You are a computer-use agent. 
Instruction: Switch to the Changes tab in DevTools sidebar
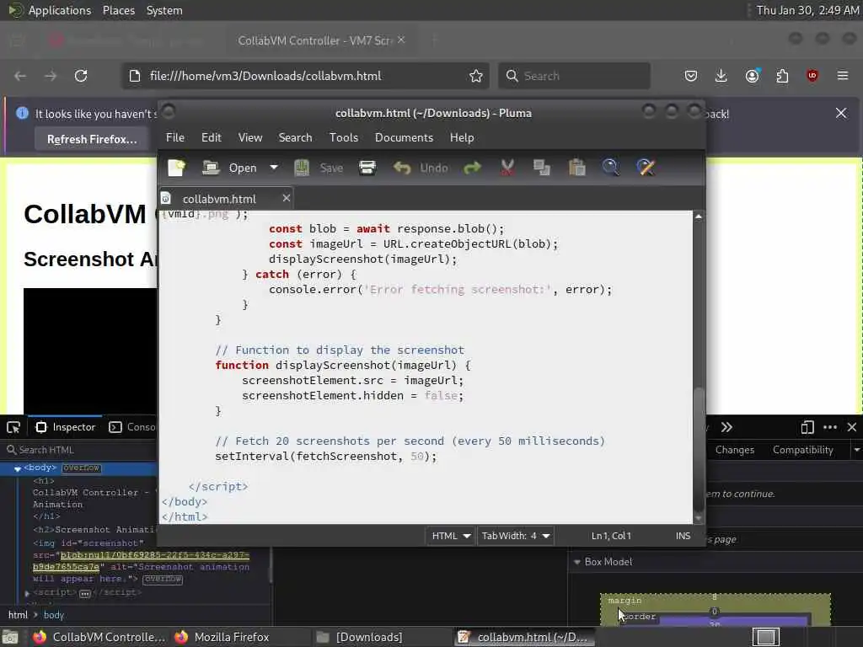click(735, 450)
